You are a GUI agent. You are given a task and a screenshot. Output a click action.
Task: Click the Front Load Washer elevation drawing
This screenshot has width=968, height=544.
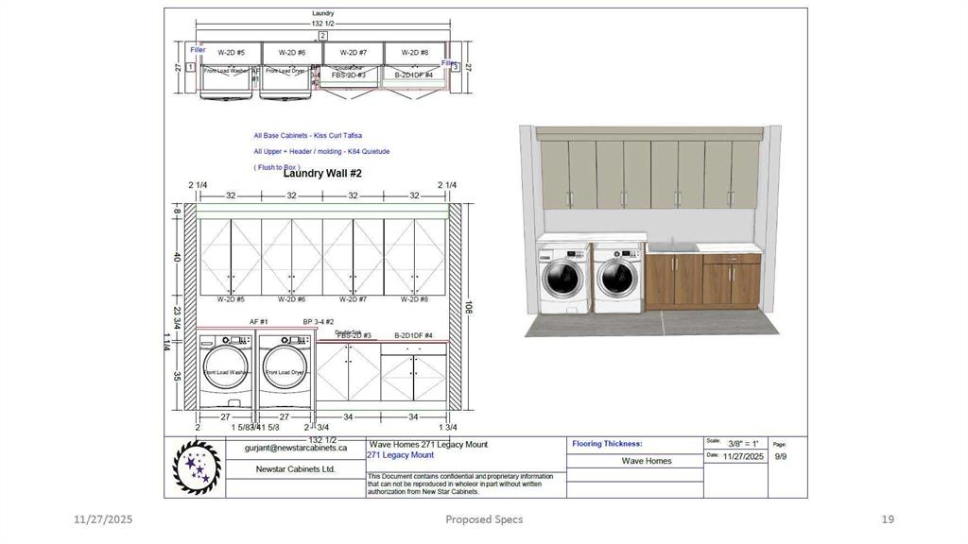click(x=227, y=373)
